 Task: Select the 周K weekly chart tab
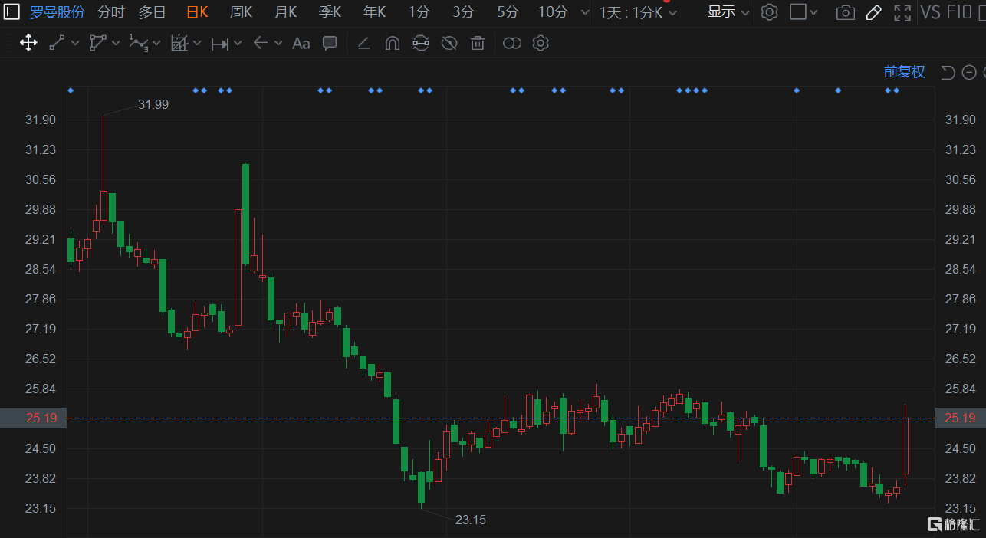241,11
